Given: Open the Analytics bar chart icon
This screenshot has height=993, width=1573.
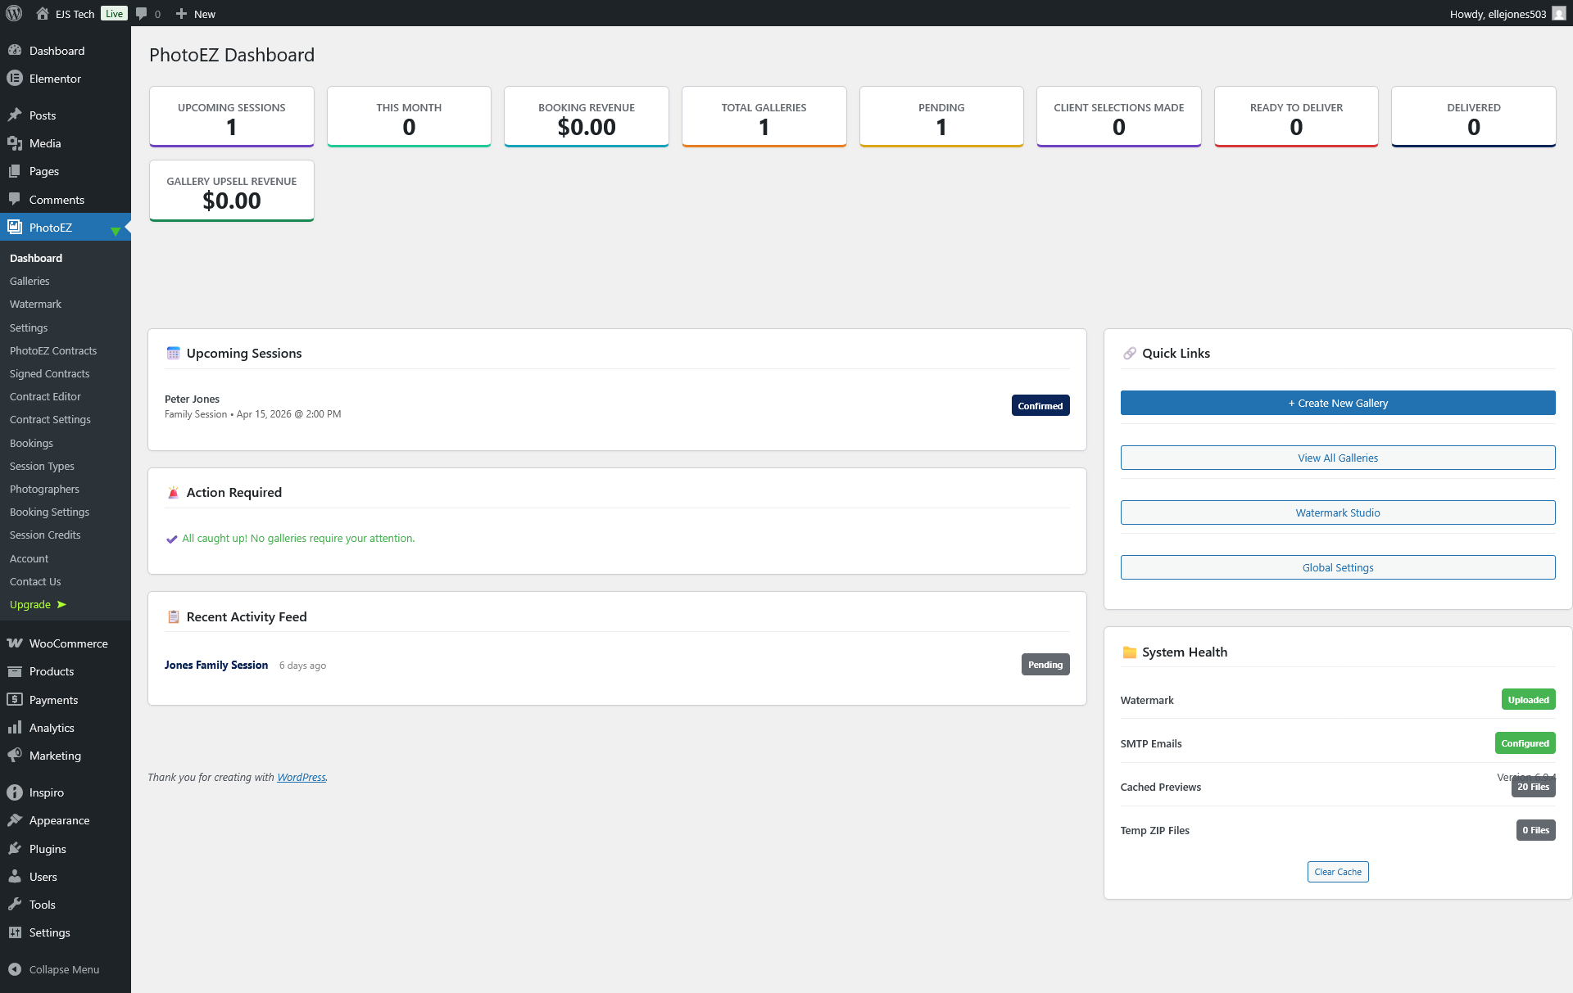Looking at the screenshot, I should coord(15,728).
